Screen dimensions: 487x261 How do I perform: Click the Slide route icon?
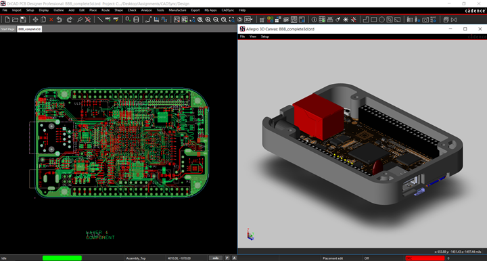click(156, 20)
